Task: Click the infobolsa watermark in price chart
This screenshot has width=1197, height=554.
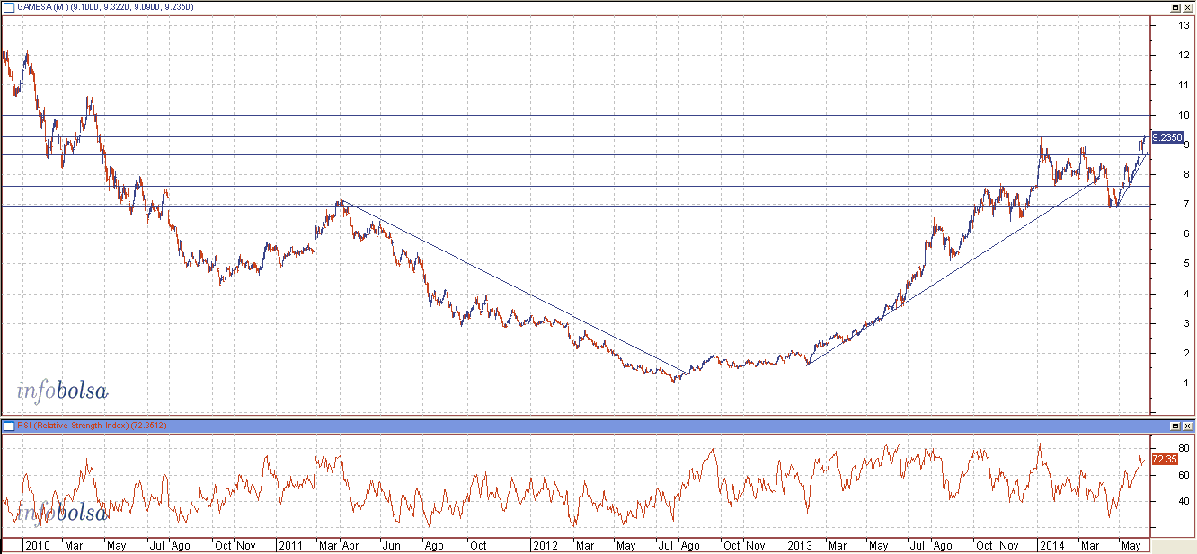Action: pos(62,391)
